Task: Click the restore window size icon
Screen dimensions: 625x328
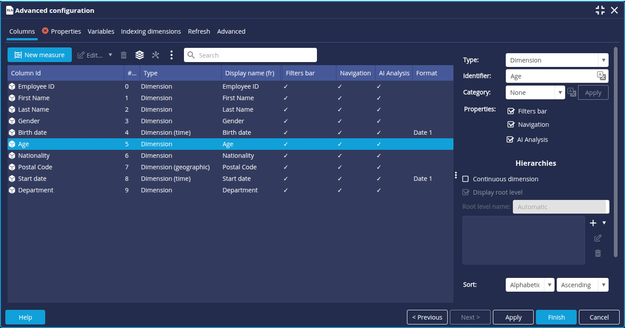Action: pos(600,10)
